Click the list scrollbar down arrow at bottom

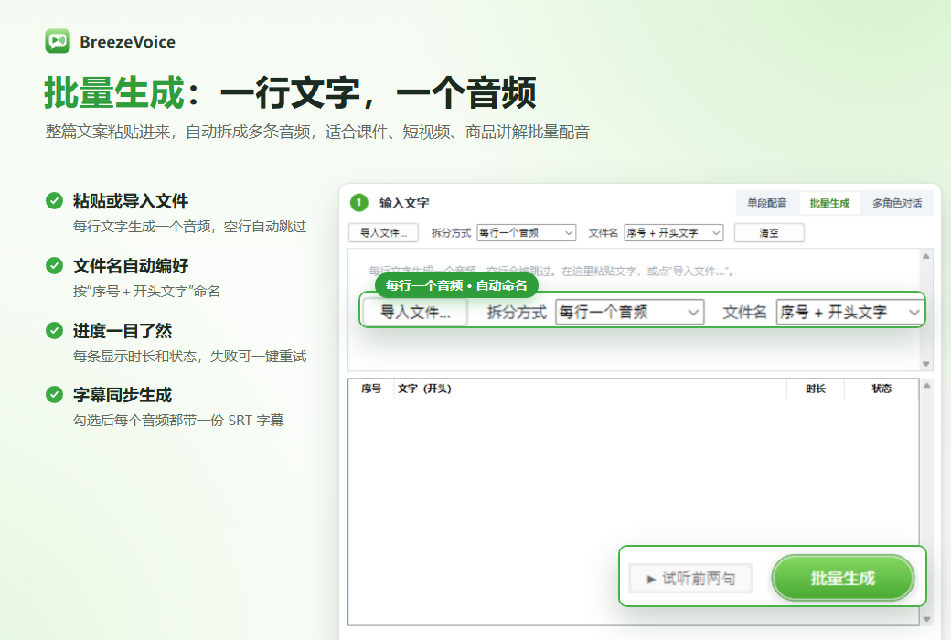click(926, 619)
